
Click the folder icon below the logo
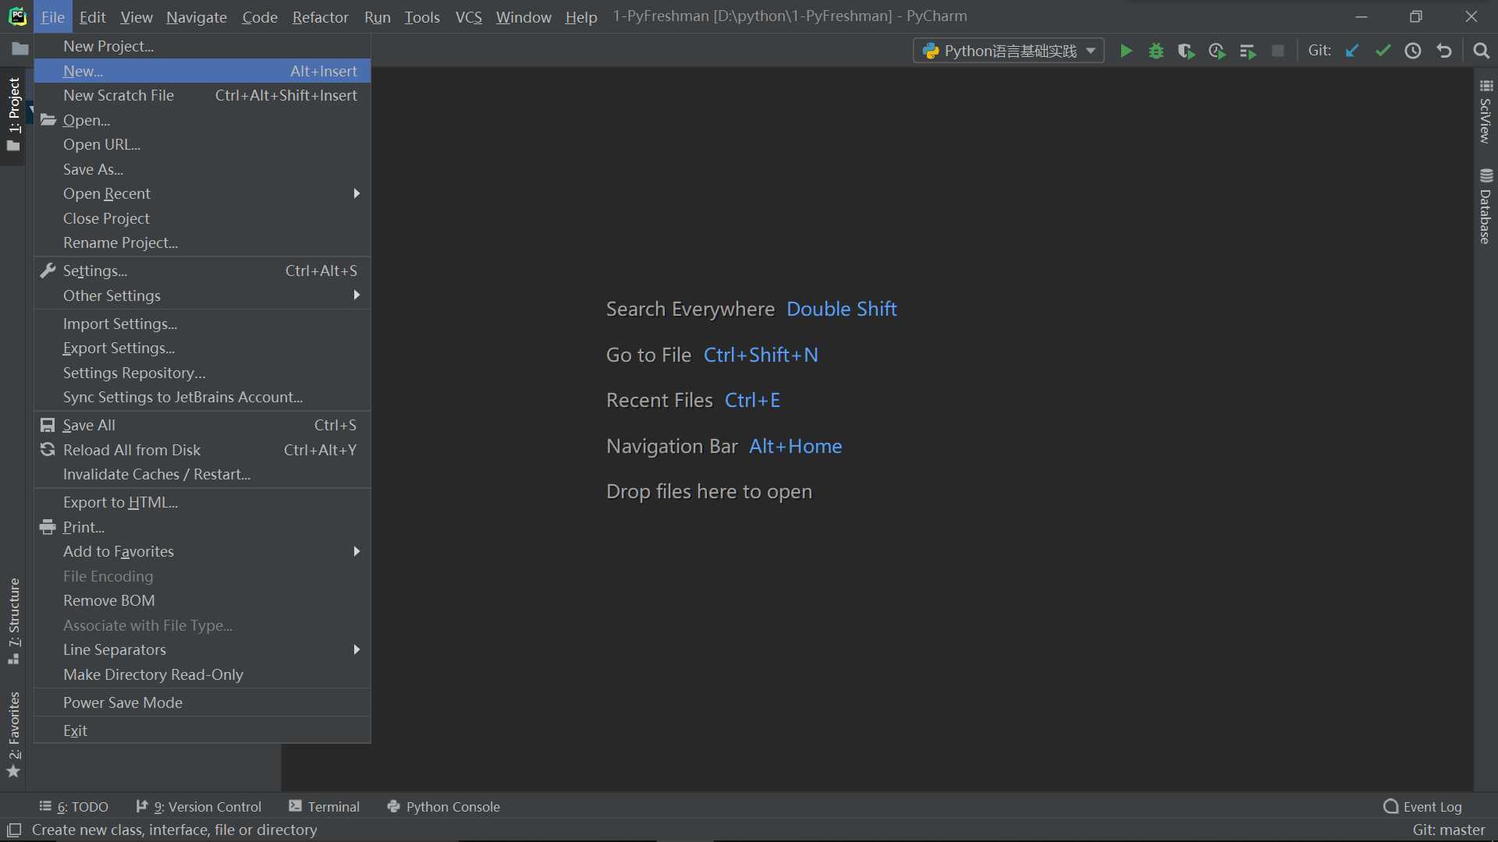(20, 49)
